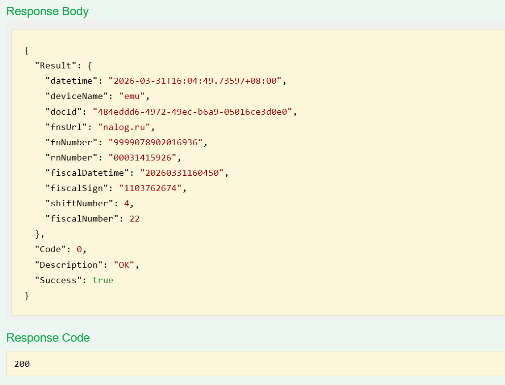
Task: Click the "Result" key in JSON
Action: (54, 65)
